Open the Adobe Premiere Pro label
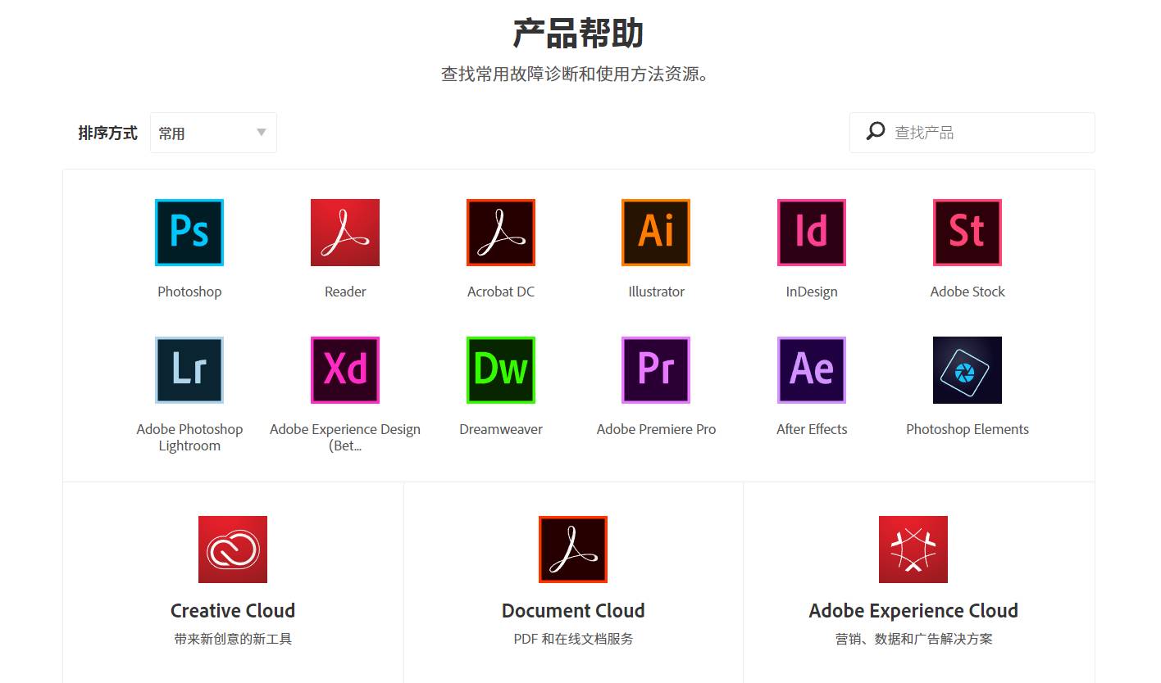This screenshot has height=683, width=1161. pos(656,429)
